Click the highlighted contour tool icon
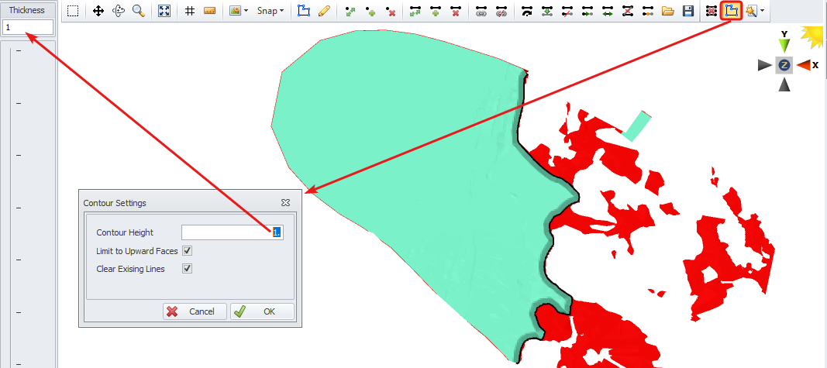This screenshot has width=827, height=368. click(x=729, y=12)
